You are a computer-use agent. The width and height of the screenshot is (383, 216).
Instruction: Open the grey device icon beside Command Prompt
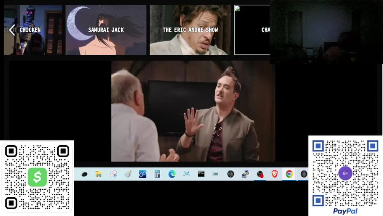click(x=216, y=174)
